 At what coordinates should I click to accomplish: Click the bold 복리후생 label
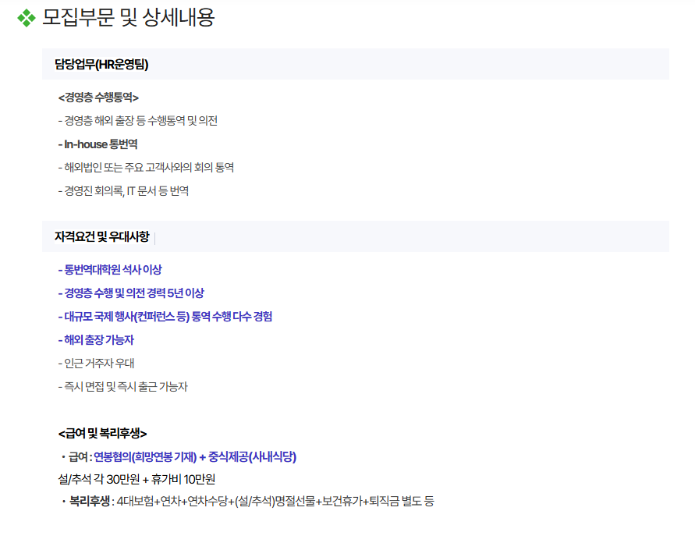pos(90,501)
